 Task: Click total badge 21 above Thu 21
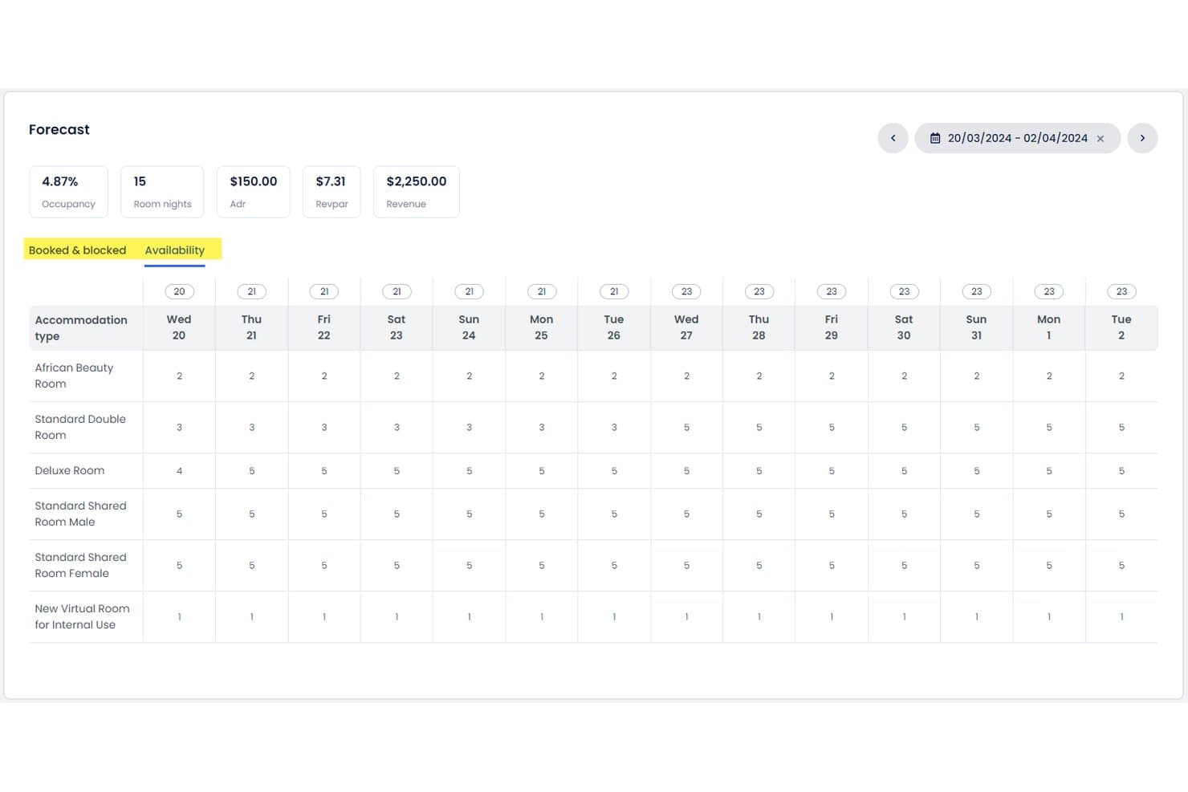click(x=251, y=291)
